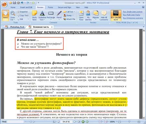Click the zoom slider handle in status bar

(129, 122)
